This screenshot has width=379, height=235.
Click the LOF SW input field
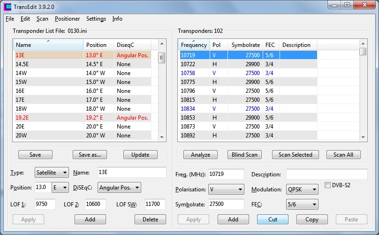[x=155, y=205]
